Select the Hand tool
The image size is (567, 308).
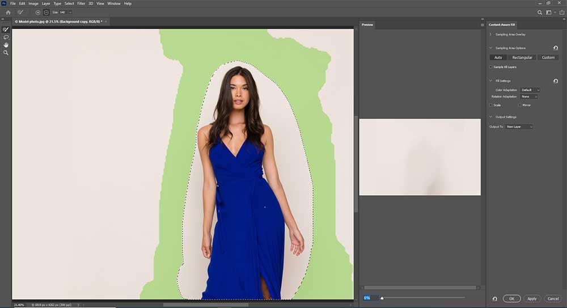pos(6,44)
